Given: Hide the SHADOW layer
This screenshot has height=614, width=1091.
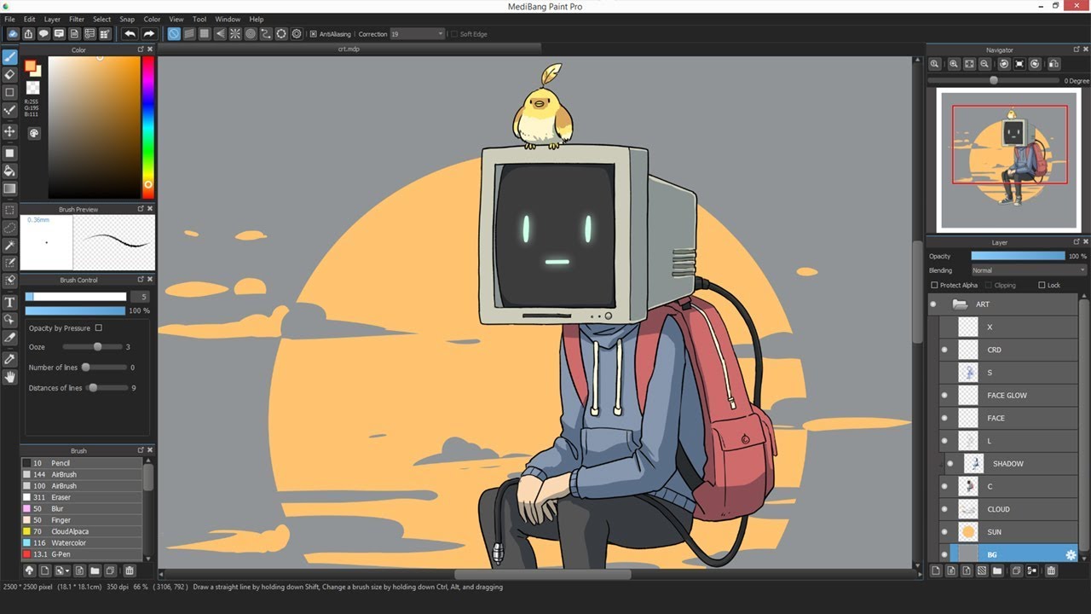Looking at the screenshot, I should click(x=950, y=464).
